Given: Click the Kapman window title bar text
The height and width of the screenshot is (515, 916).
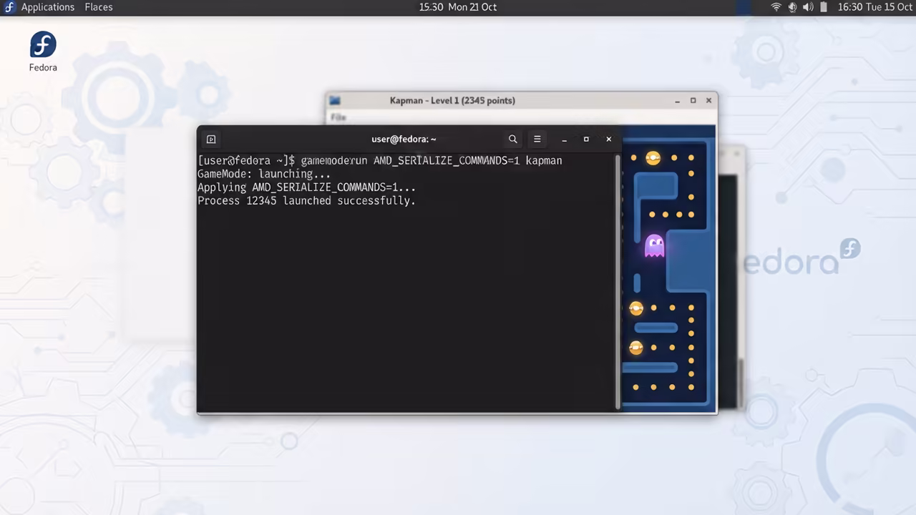Looking at the screenshot, I should coord(452,100).
